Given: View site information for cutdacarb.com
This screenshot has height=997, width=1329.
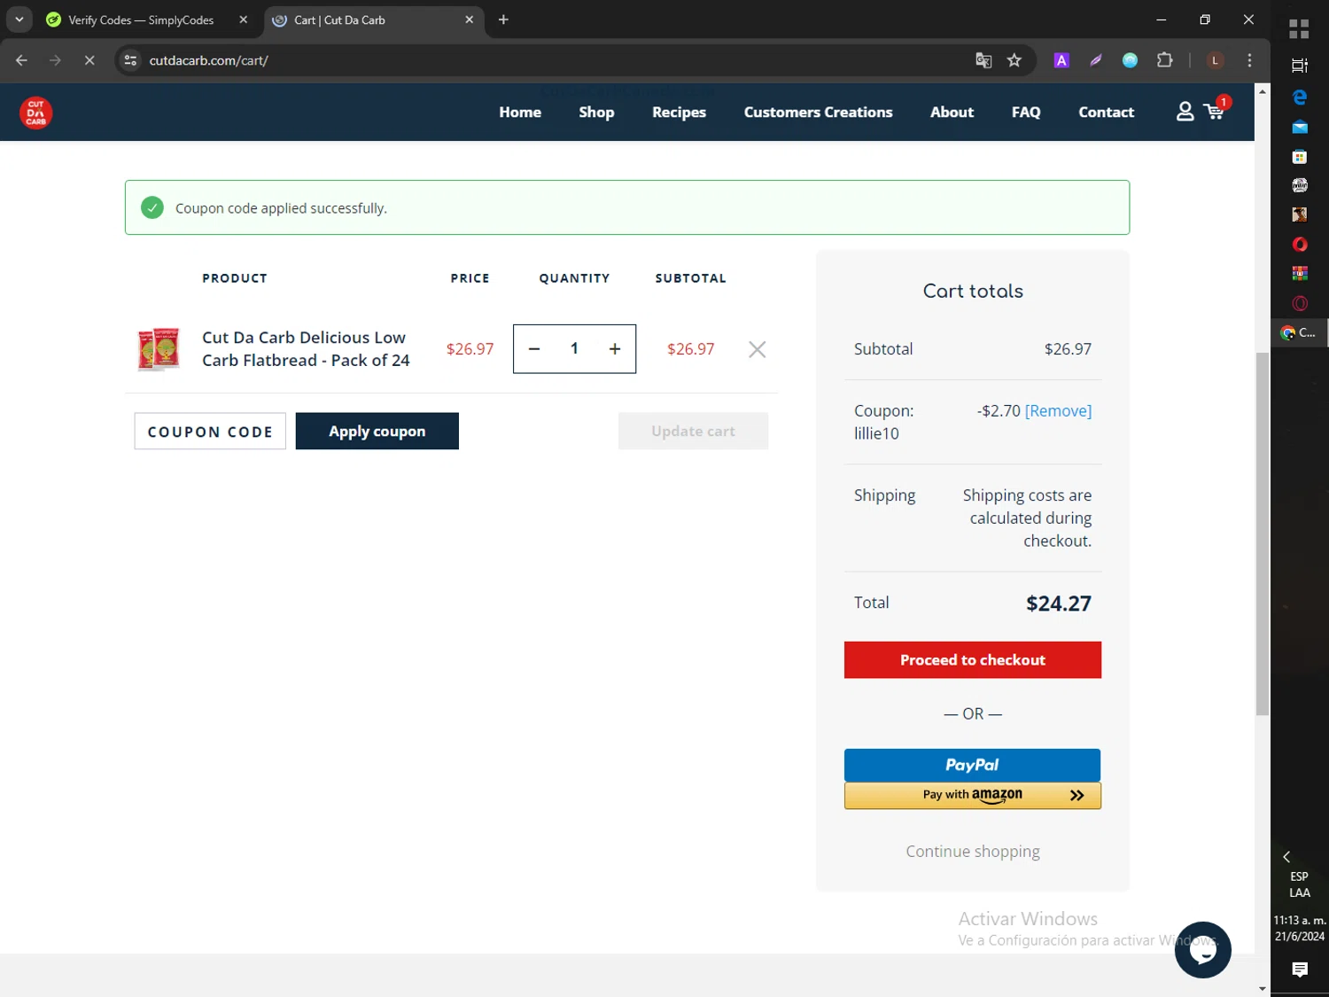Looking at the screenshot, I should pos(131,60).
